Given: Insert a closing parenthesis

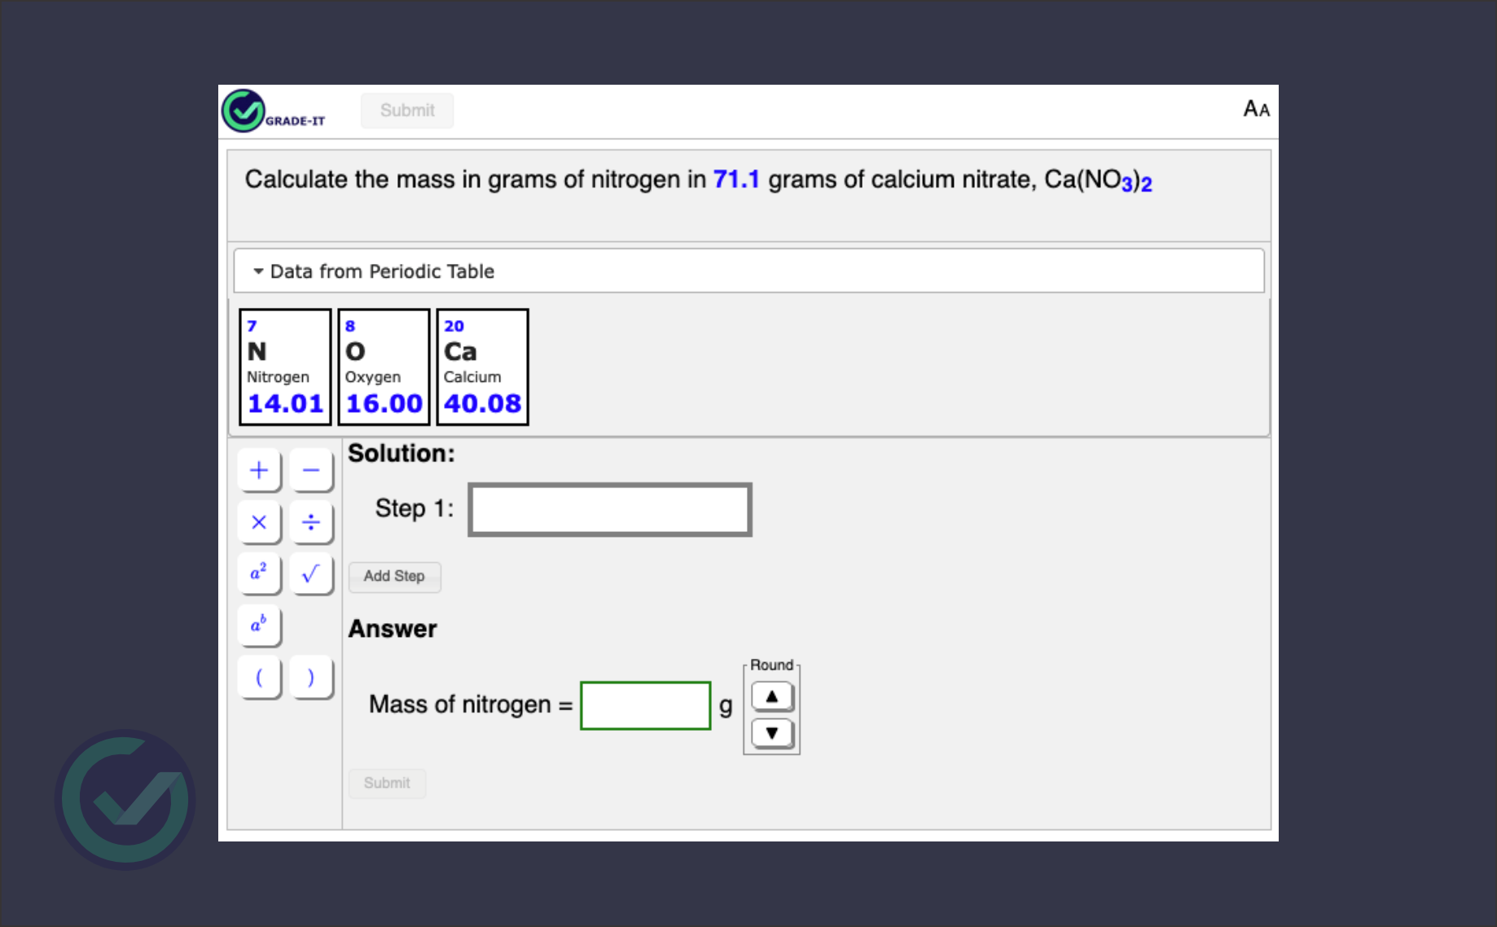Looking at the screenshot, I should pyautogui.click(x=311, y=677).
